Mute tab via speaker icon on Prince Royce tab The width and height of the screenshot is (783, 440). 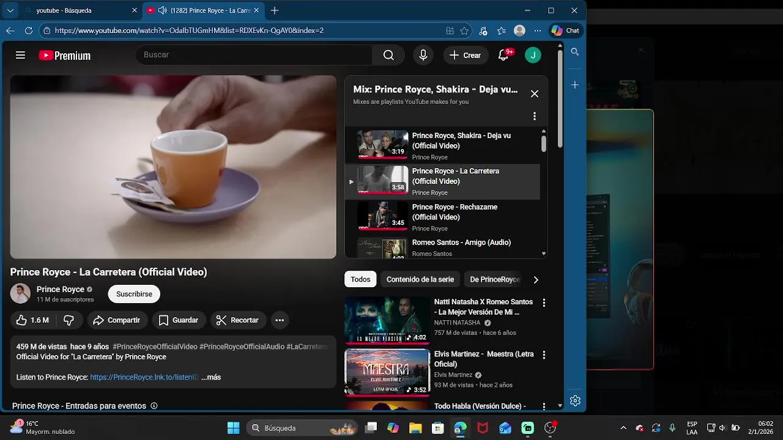162,10
